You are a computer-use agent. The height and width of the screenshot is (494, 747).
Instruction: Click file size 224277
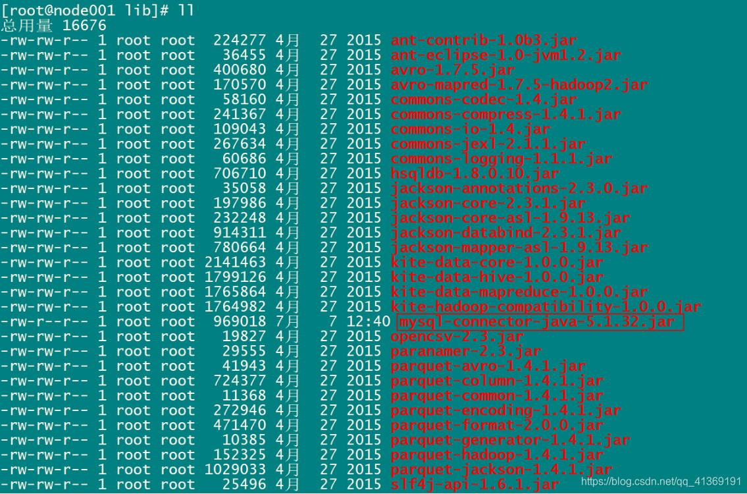click(240, 41)
